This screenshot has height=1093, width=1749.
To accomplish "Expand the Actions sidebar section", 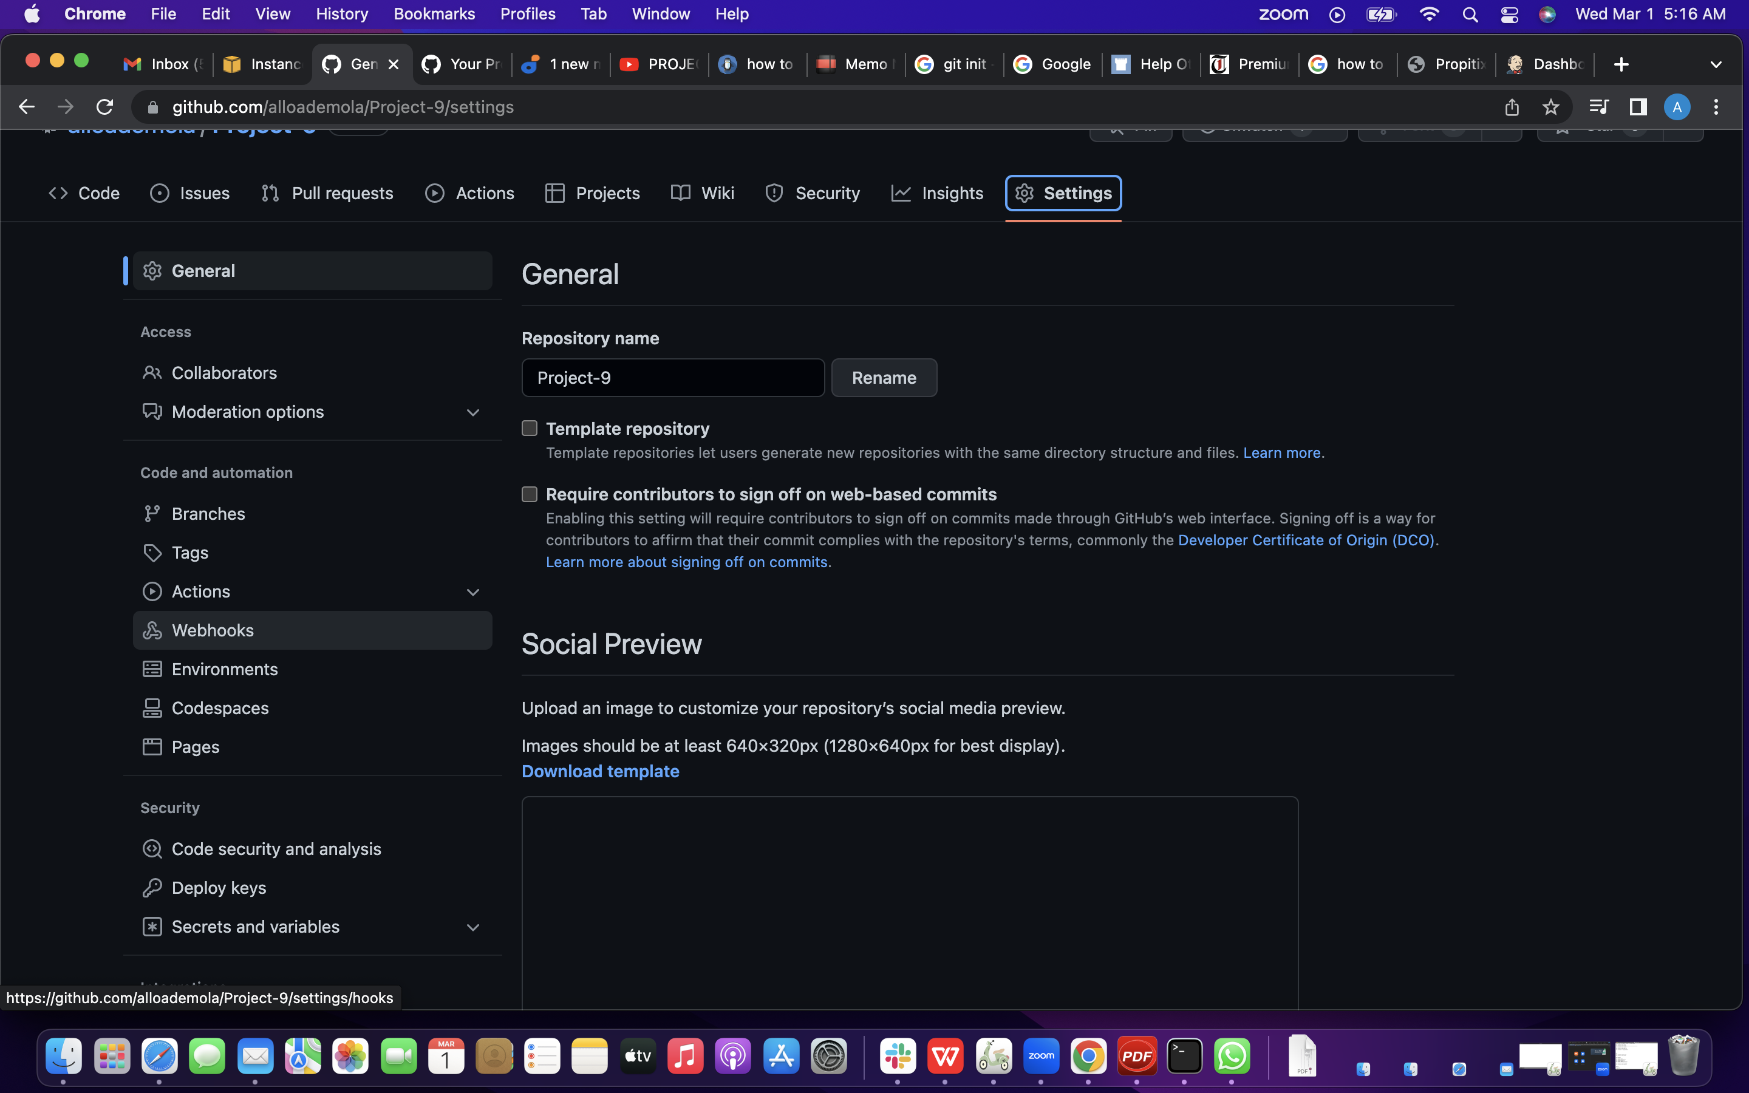I will click(x=474, y=591).
